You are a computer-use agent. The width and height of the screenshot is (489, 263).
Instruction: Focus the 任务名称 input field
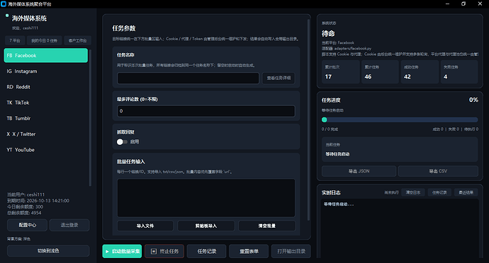(188, 78)
